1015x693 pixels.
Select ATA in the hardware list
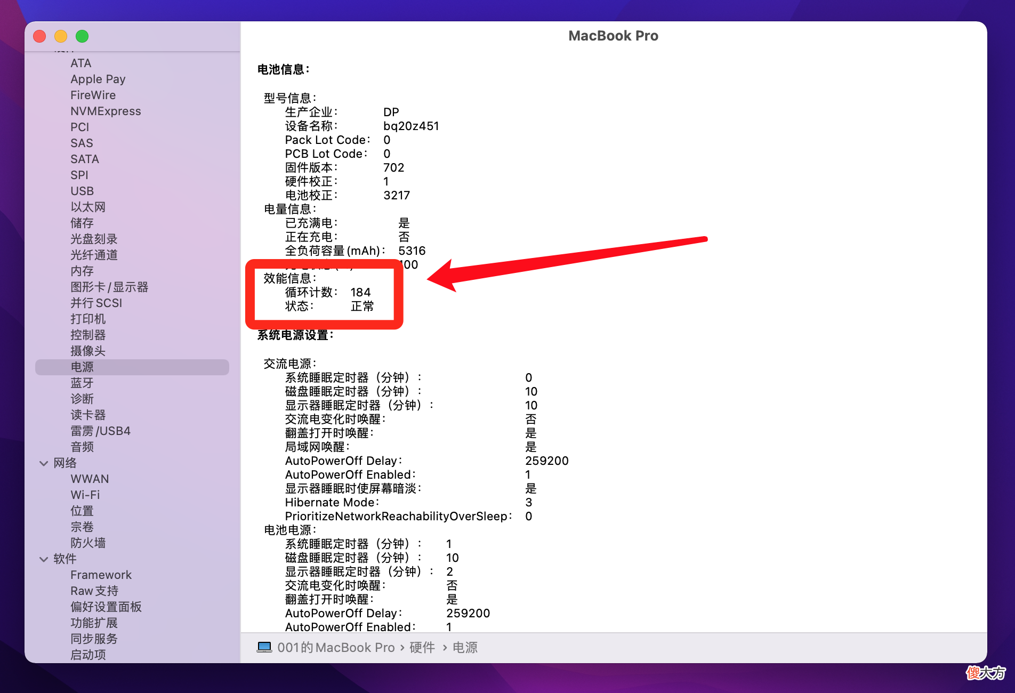81,63
